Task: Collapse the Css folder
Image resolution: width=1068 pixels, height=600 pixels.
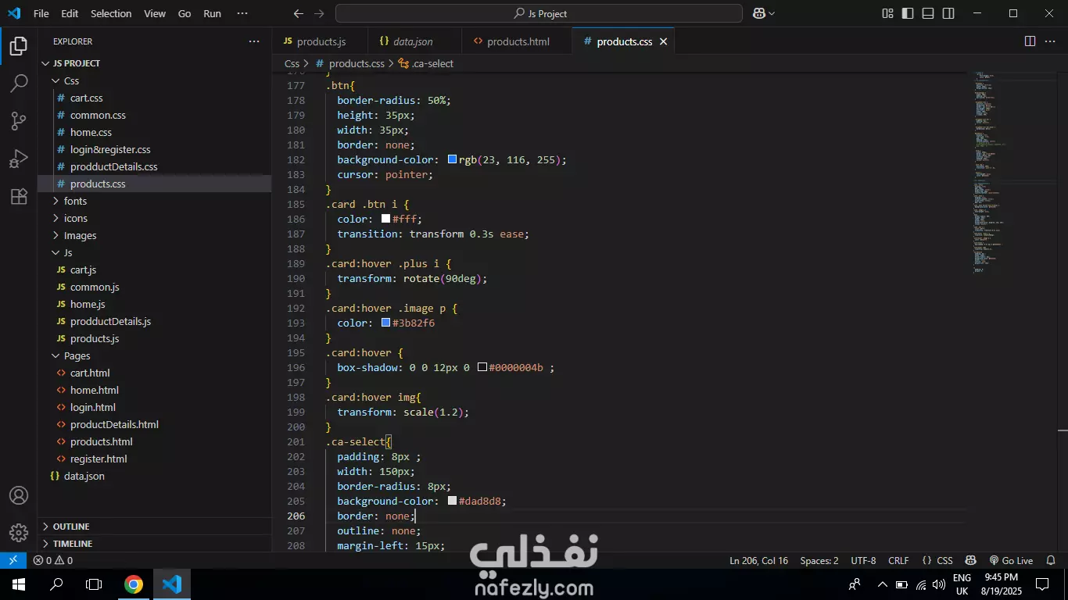Action: pyautogui.click(x=155, y=80)
